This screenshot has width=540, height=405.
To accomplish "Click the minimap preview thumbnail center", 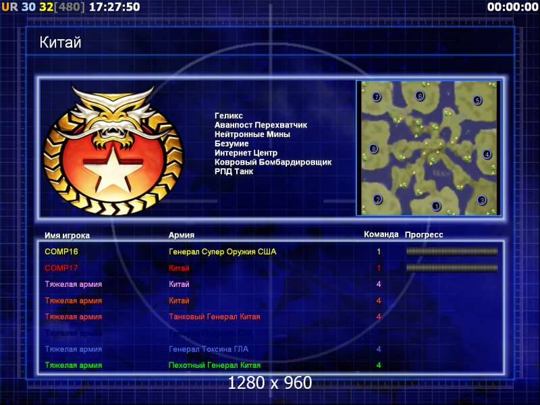I will coord(429,148).
